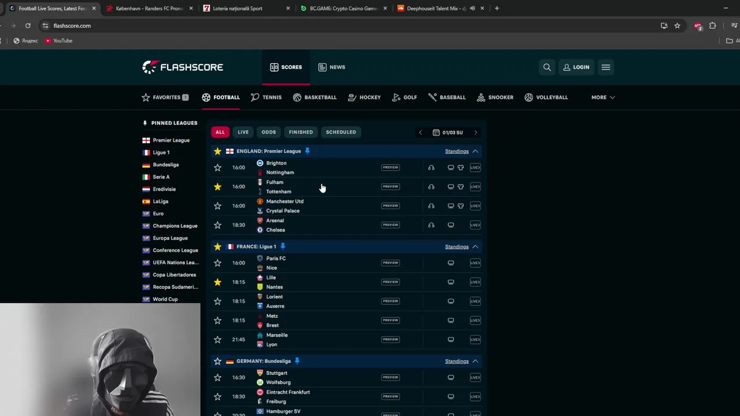Unfavorite the Fulham Tottenham match star
Screen dimensions: 740x416
tap(217, 187)
